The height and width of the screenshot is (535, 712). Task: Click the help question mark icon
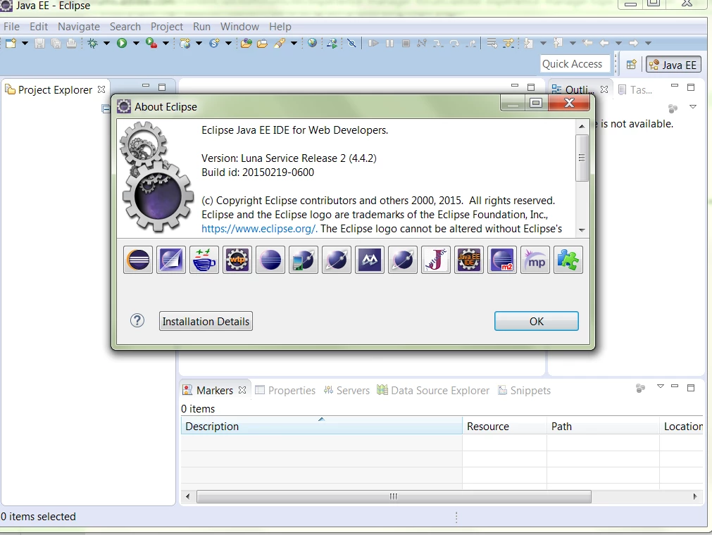click(x=137, y=321)
